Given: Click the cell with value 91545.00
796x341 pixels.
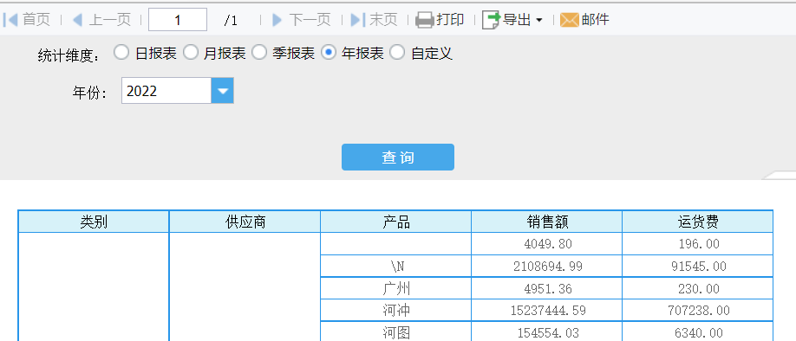Looking at the screenshot, I should (698, 266).
